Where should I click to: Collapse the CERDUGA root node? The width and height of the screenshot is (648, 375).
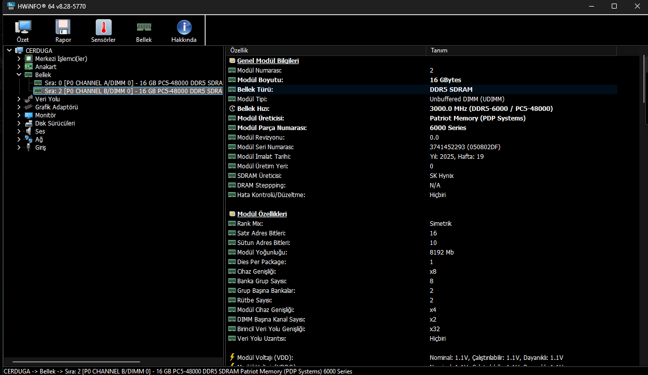(9, 50)
